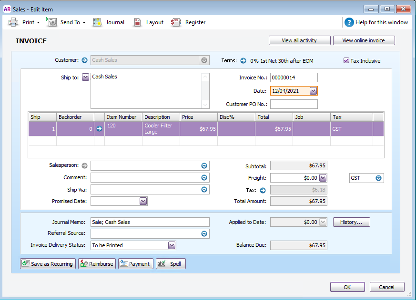Click the Terms zoom arrow icon
This screenshot has height=300, width=416.
click(x=243, y=61)
